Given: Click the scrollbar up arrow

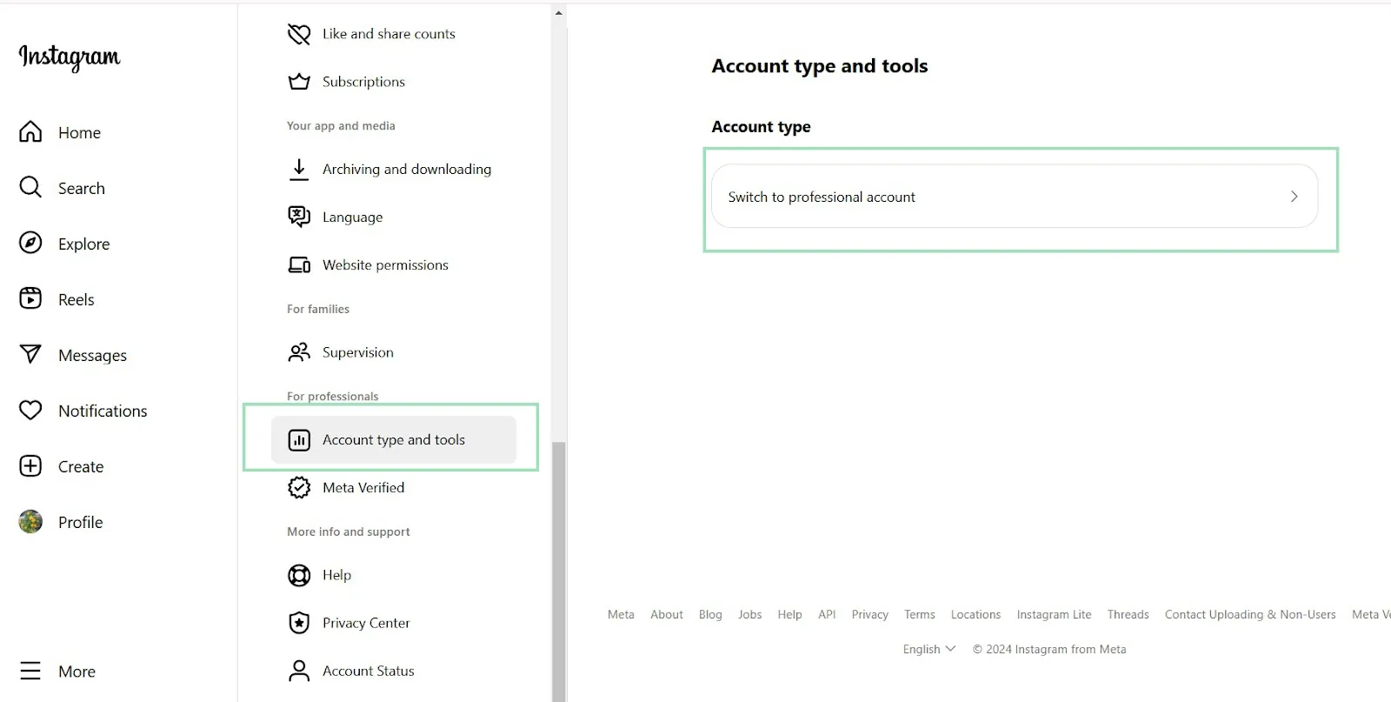Looking at the screenshot, I should pyautogui.click(x=558, y=13).
